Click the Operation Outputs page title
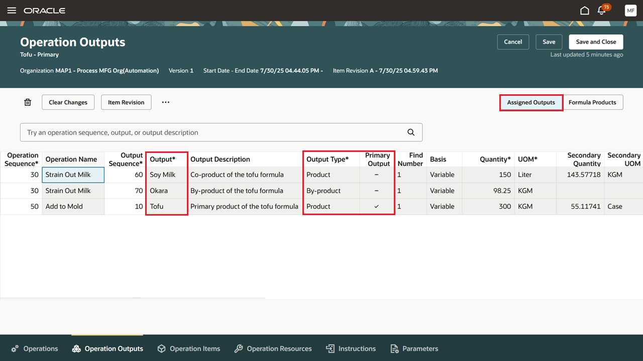Screen dimensions: 643x361 [73, 42]
